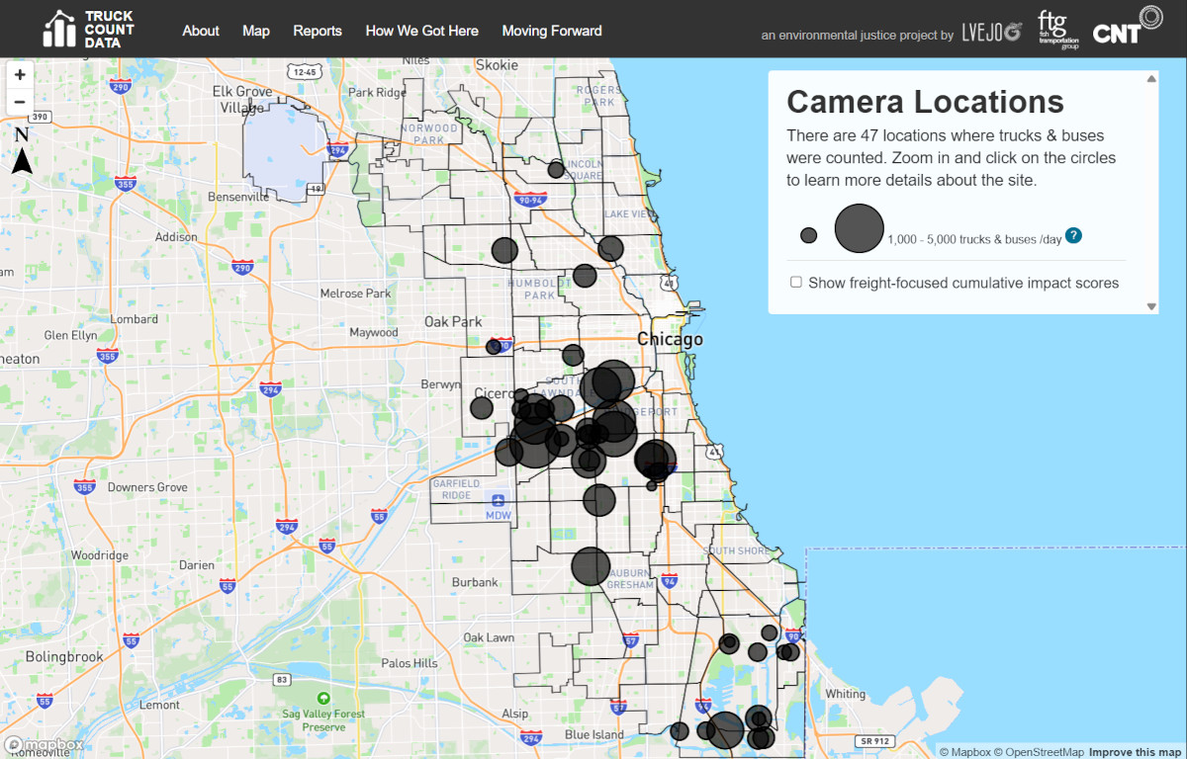Zoom in with the plus button
Screen dimensions: 1187x759
pyautogui.click(x=20, y=75)
